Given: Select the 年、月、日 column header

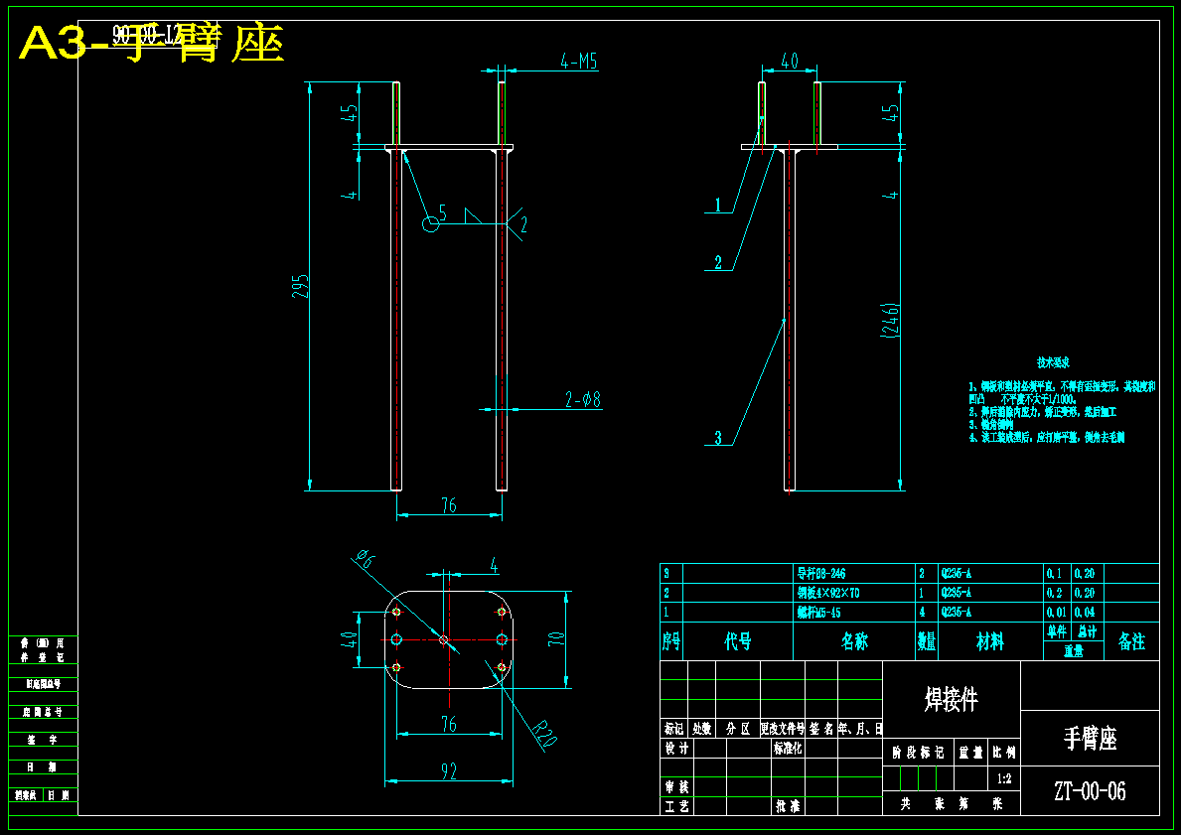Looking at the screenshot, I should [x=860, y=728].
